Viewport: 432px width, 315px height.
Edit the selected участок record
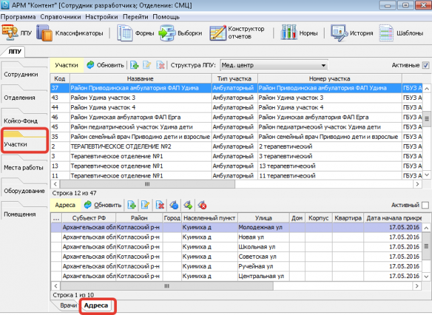[x=147, y=65]
